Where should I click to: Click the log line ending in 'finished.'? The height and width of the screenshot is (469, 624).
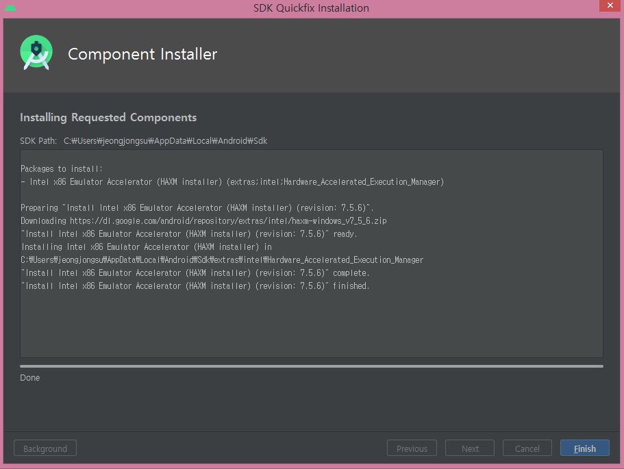tap(195, 286)
